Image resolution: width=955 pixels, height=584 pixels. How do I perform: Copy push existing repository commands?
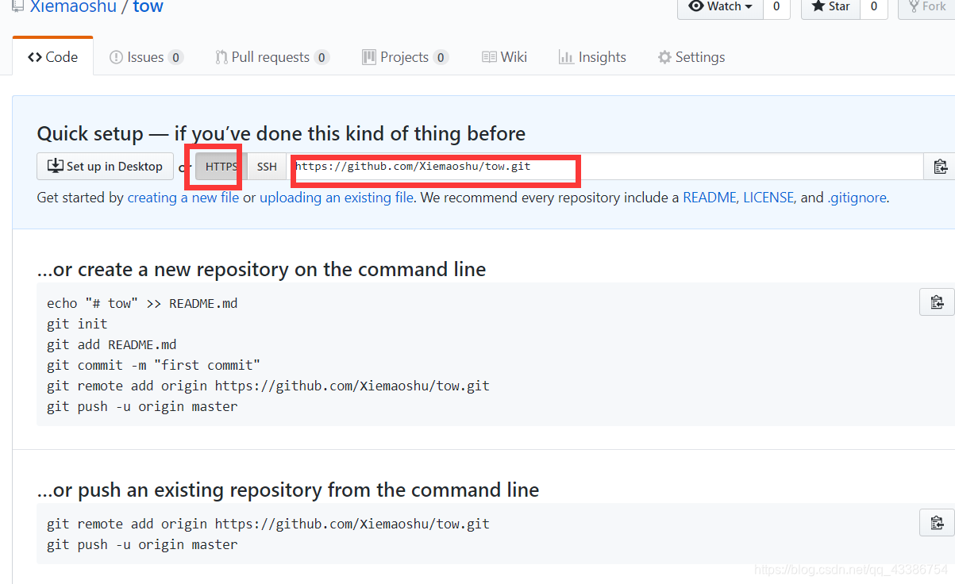pos(937,523)
